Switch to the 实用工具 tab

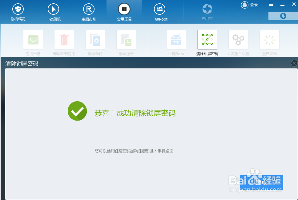point(124,12)
